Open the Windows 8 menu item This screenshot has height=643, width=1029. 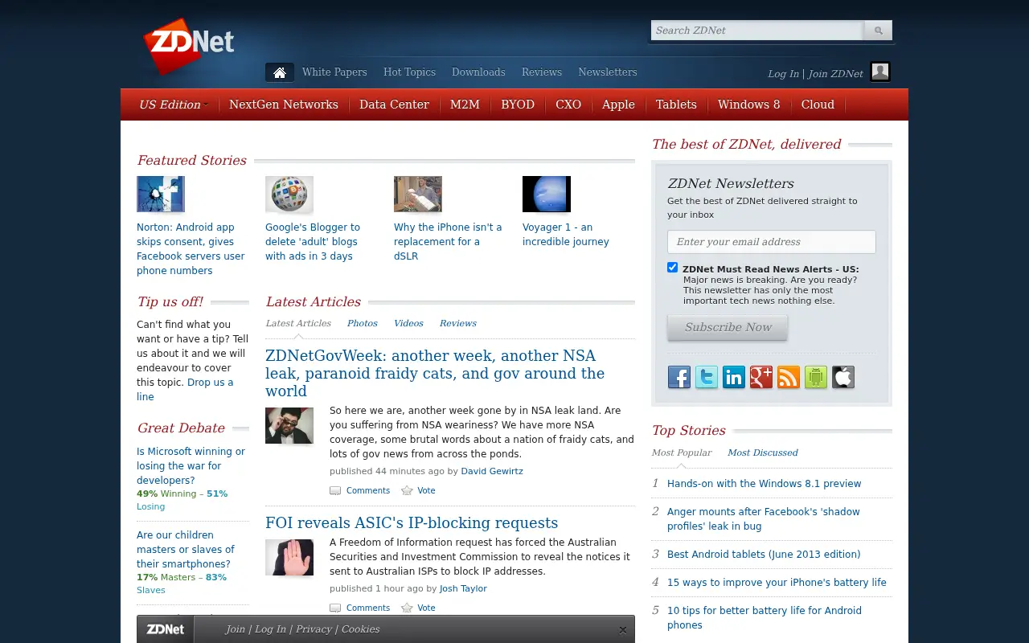point(749,104)
